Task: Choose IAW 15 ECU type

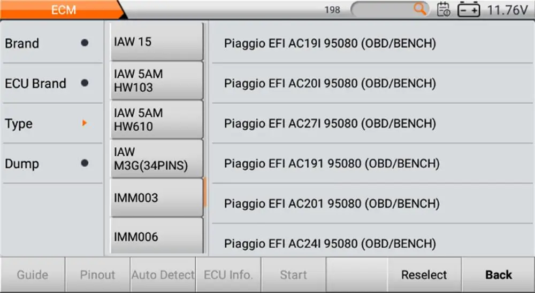Action: pos(157,42)
